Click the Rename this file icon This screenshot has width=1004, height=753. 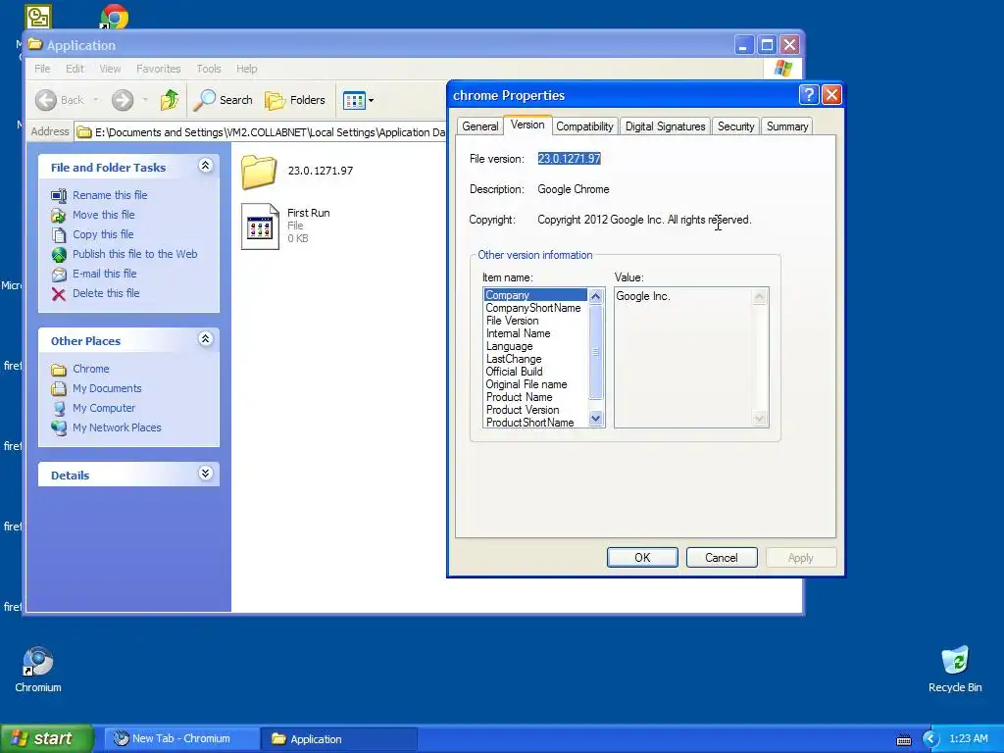(58, 195)
